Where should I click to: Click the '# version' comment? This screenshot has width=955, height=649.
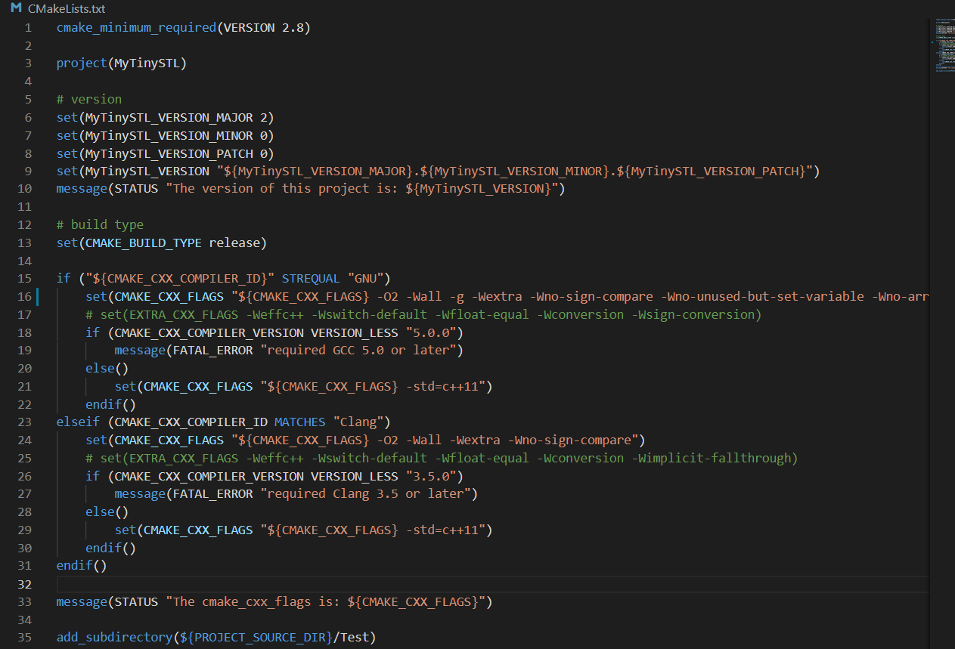[89, 99]
